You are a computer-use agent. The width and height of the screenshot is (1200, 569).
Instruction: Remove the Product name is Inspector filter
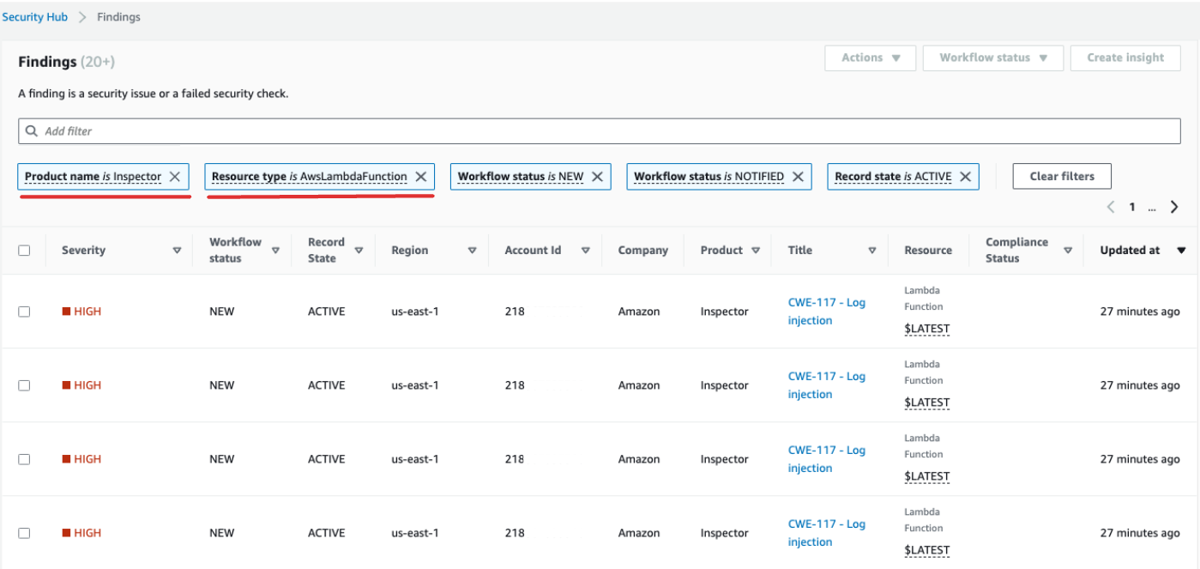tap(175, 176)
